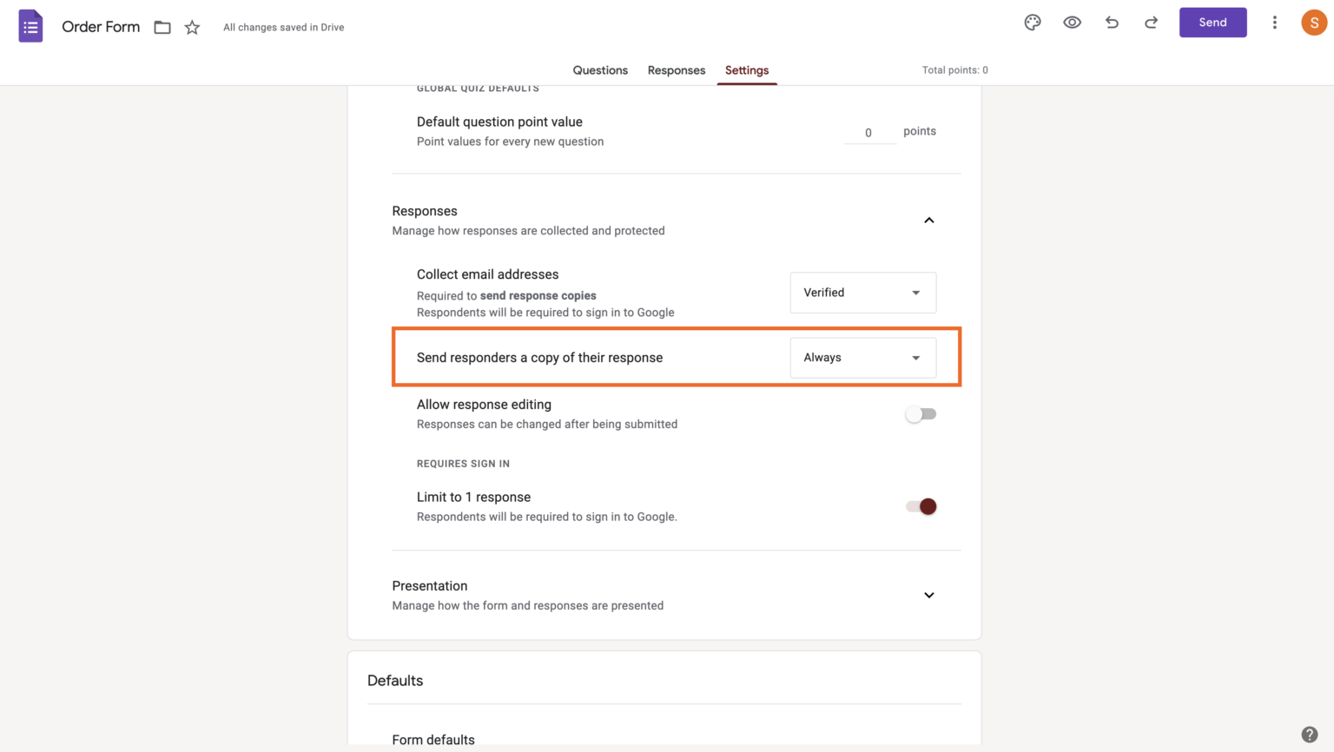This screenshot has width=1334, height=752.
Task: Click the Redo icon
Action: [x=1150, y=22]
